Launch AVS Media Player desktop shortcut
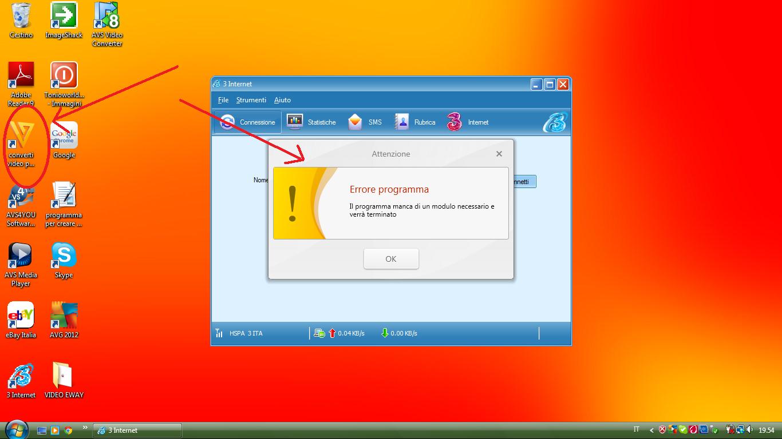The image size is (782, 439). (21, 265)
